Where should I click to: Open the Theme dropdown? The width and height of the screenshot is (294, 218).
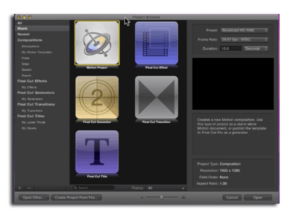tap(166, 188)
